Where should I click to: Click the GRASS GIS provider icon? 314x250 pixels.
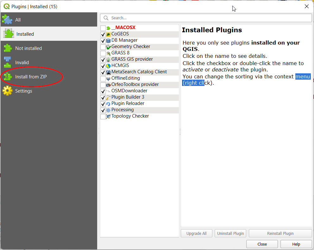[108, 60]
